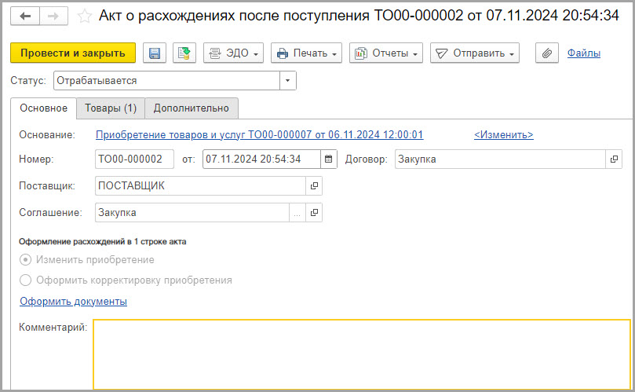Open calendar picker next to the date field
635x392 pixels.
pyautogui.click(x=328, y=159)
